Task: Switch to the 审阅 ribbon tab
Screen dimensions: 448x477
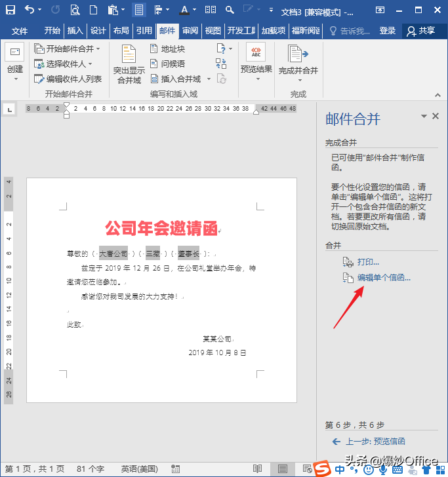Action: pyautogui.click(x=190, y=31)
